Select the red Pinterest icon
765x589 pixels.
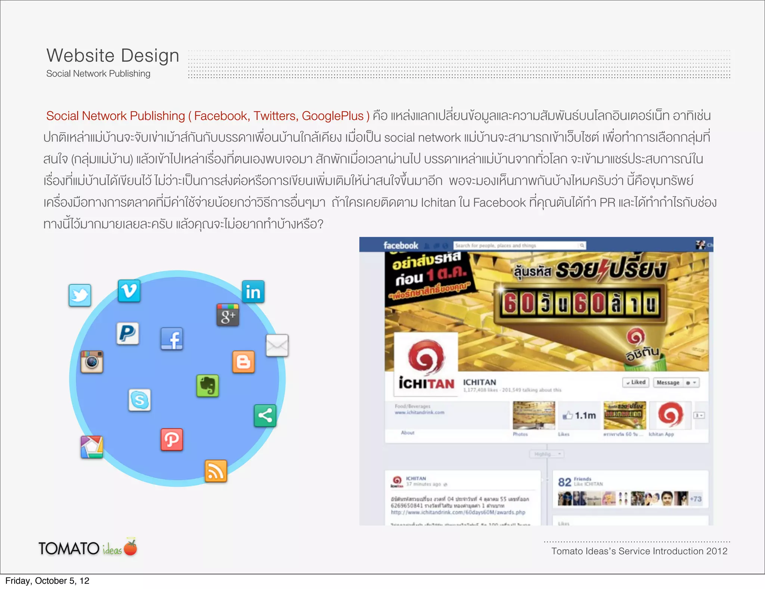click(172, 440)
